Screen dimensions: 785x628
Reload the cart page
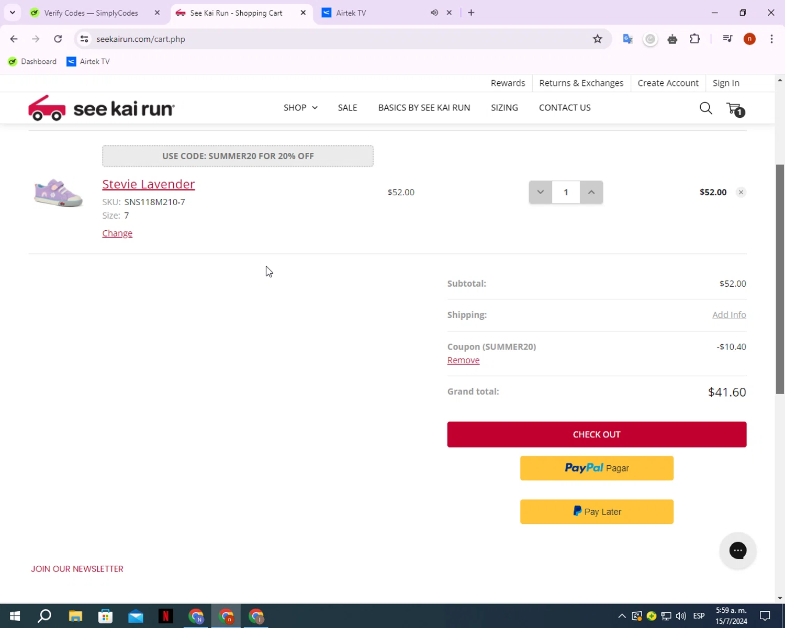tap(58, 39)
